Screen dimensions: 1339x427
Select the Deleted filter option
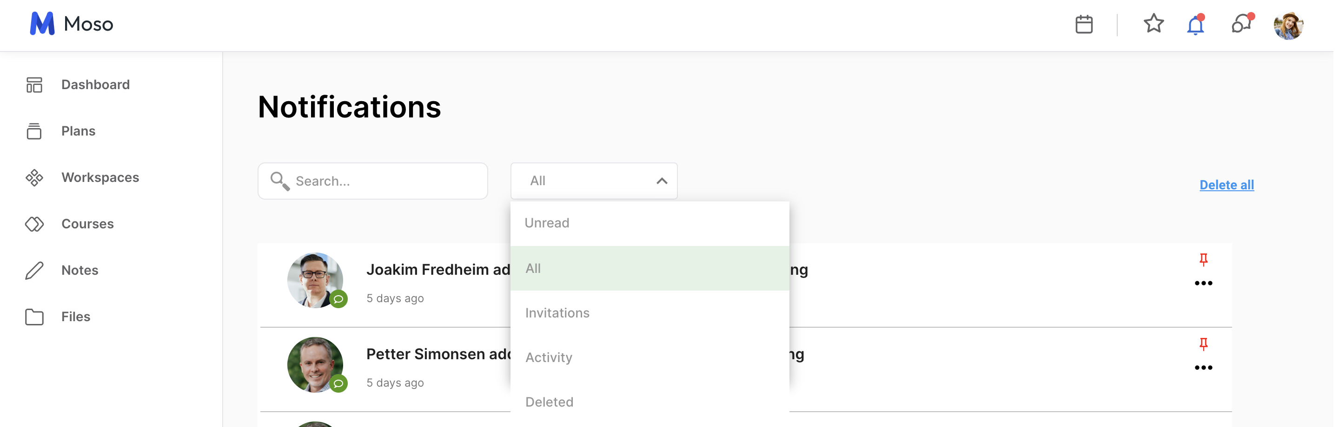click(649, 402)
